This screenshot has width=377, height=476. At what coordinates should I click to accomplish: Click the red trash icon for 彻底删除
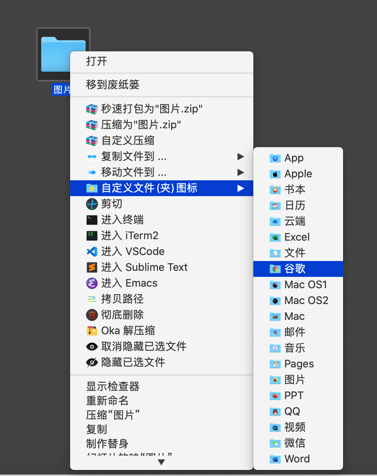tap(92, 315)
